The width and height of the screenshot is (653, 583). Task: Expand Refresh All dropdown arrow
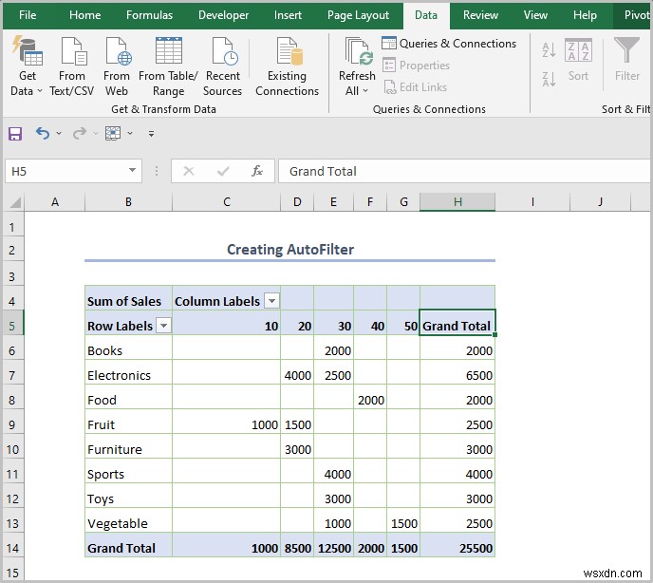365,90
